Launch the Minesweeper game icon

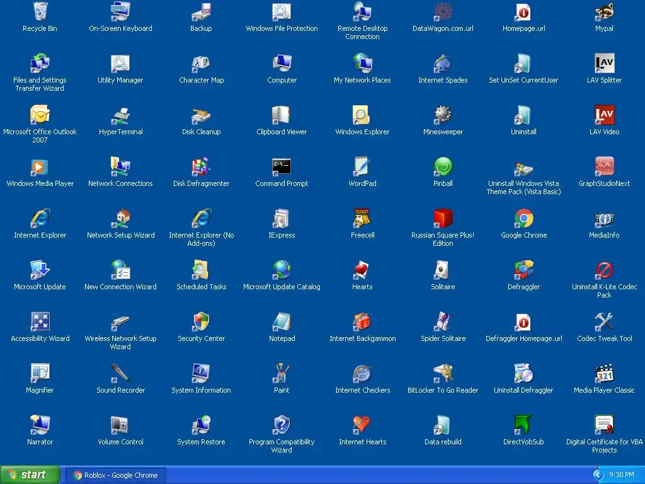443,115
